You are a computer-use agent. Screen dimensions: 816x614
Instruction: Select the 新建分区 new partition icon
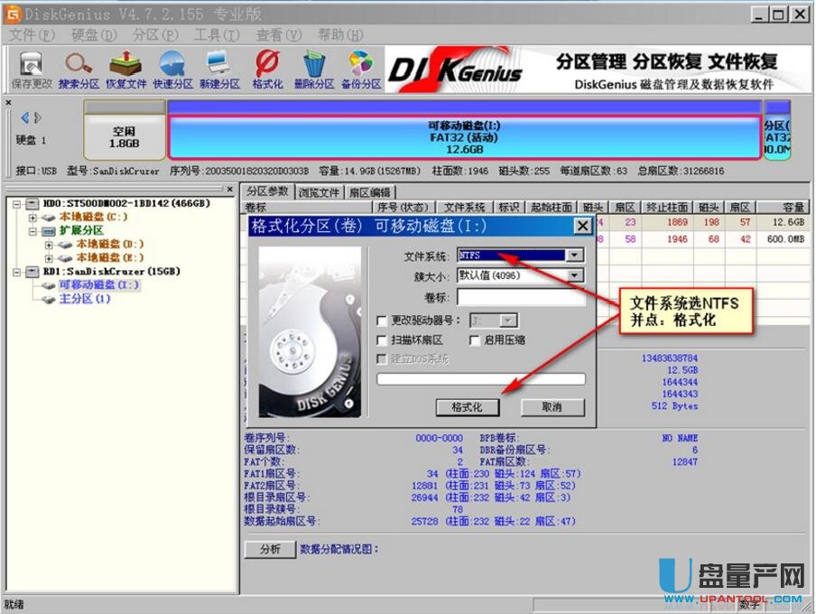[219, 70]
